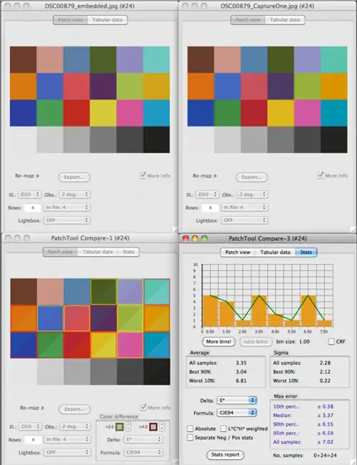Viewport: 357px width, 465px height.
Task: Switch to Tabular data tab in Compare-3
Action: (x=275, y=252)
